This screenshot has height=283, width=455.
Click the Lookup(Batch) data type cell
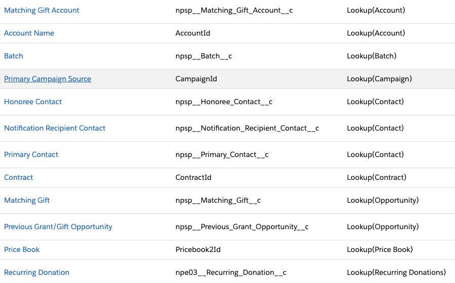[372, 56]
